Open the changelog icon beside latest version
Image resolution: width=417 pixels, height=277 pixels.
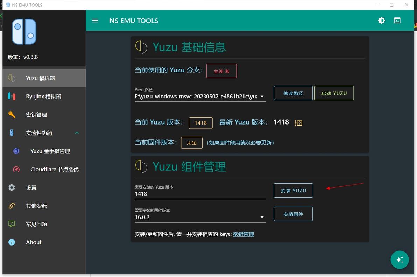(x=298, y=123)
